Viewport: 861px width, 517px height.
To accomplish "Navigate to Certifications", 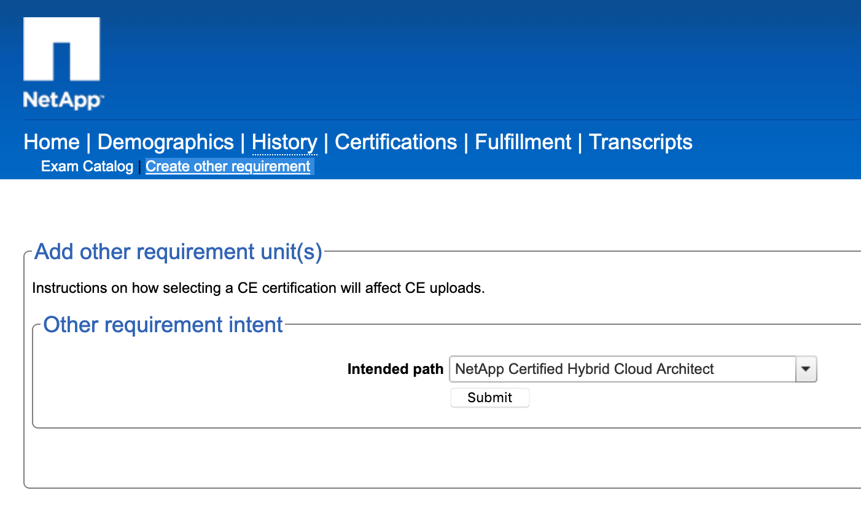I will click(396, 142).
